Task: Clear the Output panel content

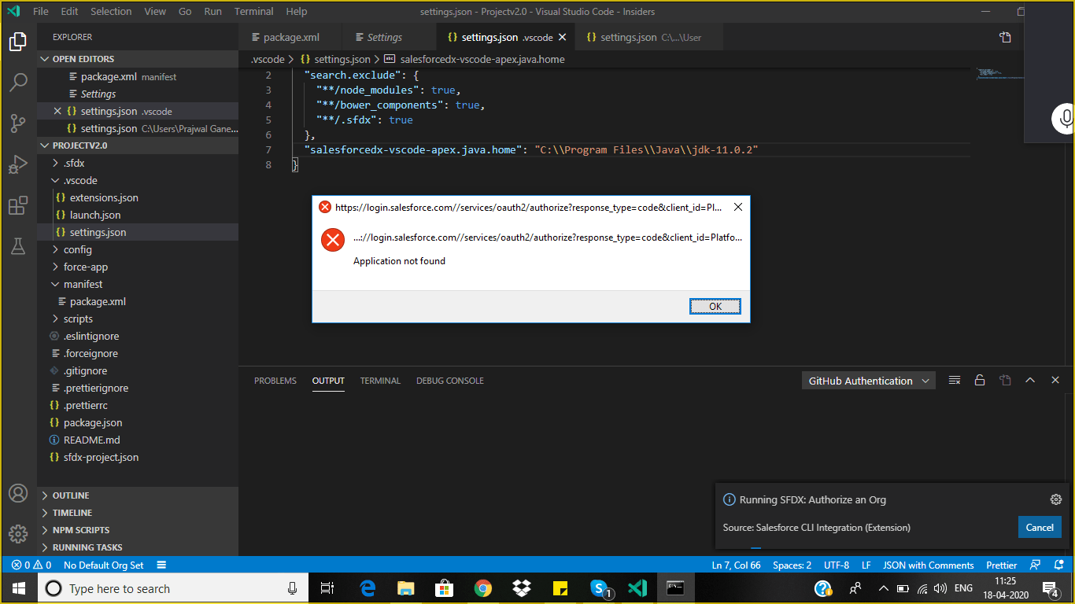Action: point(954,380)
